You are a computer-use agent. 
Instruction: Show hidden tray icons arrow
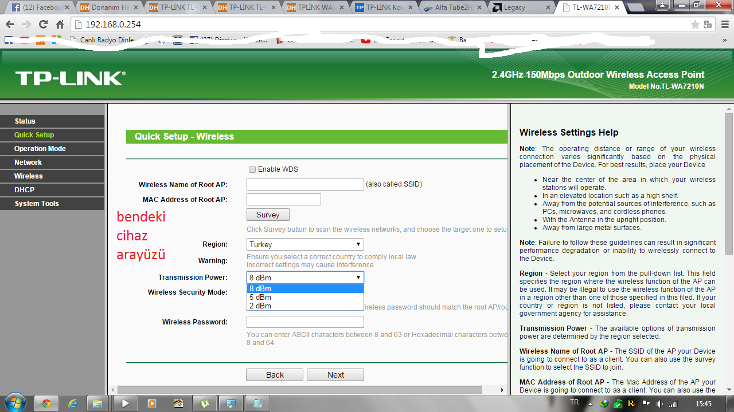click(x=591, y=403)
